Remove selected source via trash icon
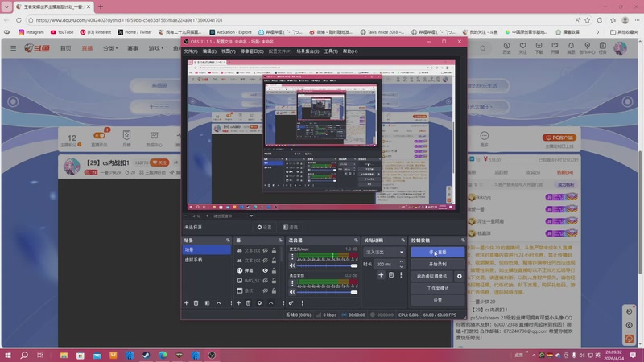 [x=249, y=303]
